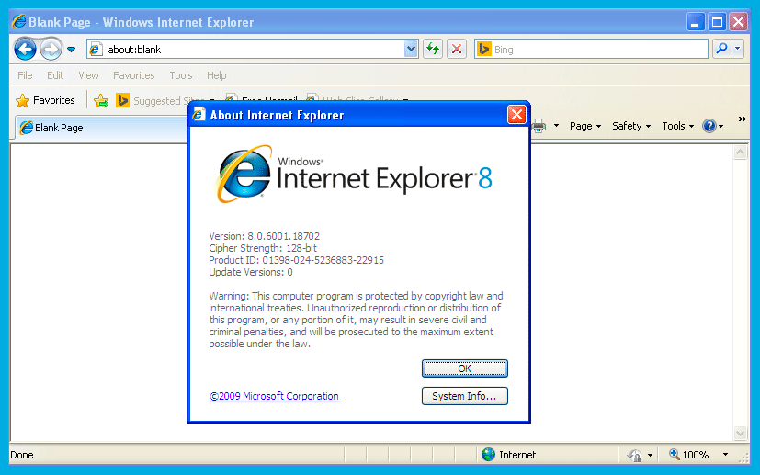This screenshot has width=760, height=475.
Task: Open search provider options dropdown
Action: [737, 49]
